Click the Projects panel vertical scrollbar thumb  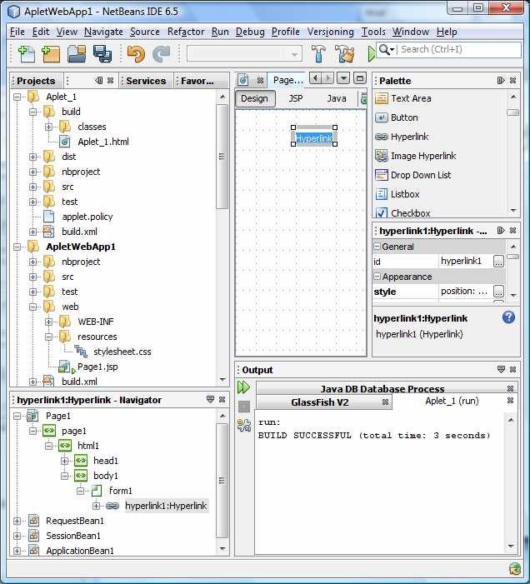[222, 157]
